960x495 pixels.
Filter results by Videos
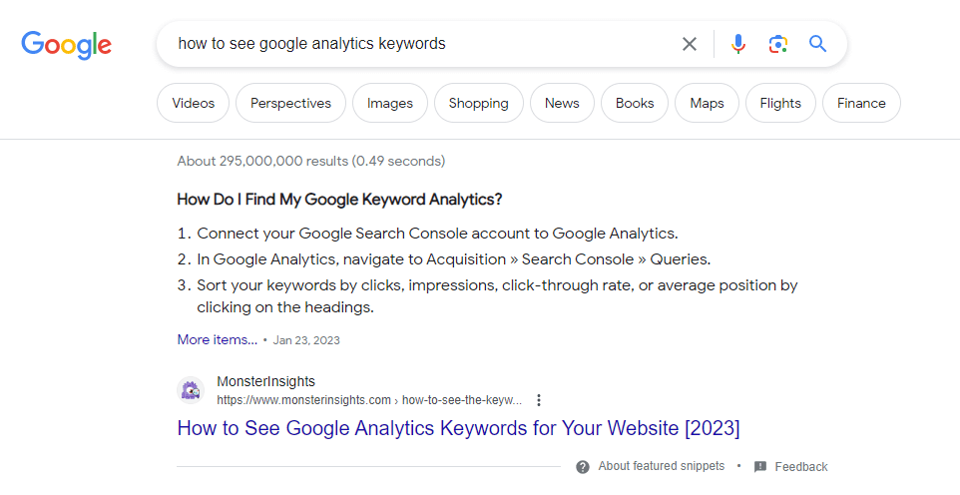(193, 103)
